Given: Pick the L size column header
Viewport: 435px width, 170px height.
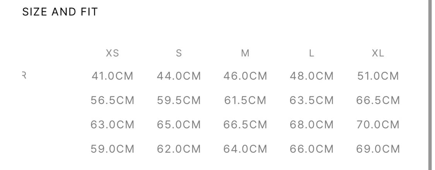Looking at the screenshot, I should click(x=311, y=53).
